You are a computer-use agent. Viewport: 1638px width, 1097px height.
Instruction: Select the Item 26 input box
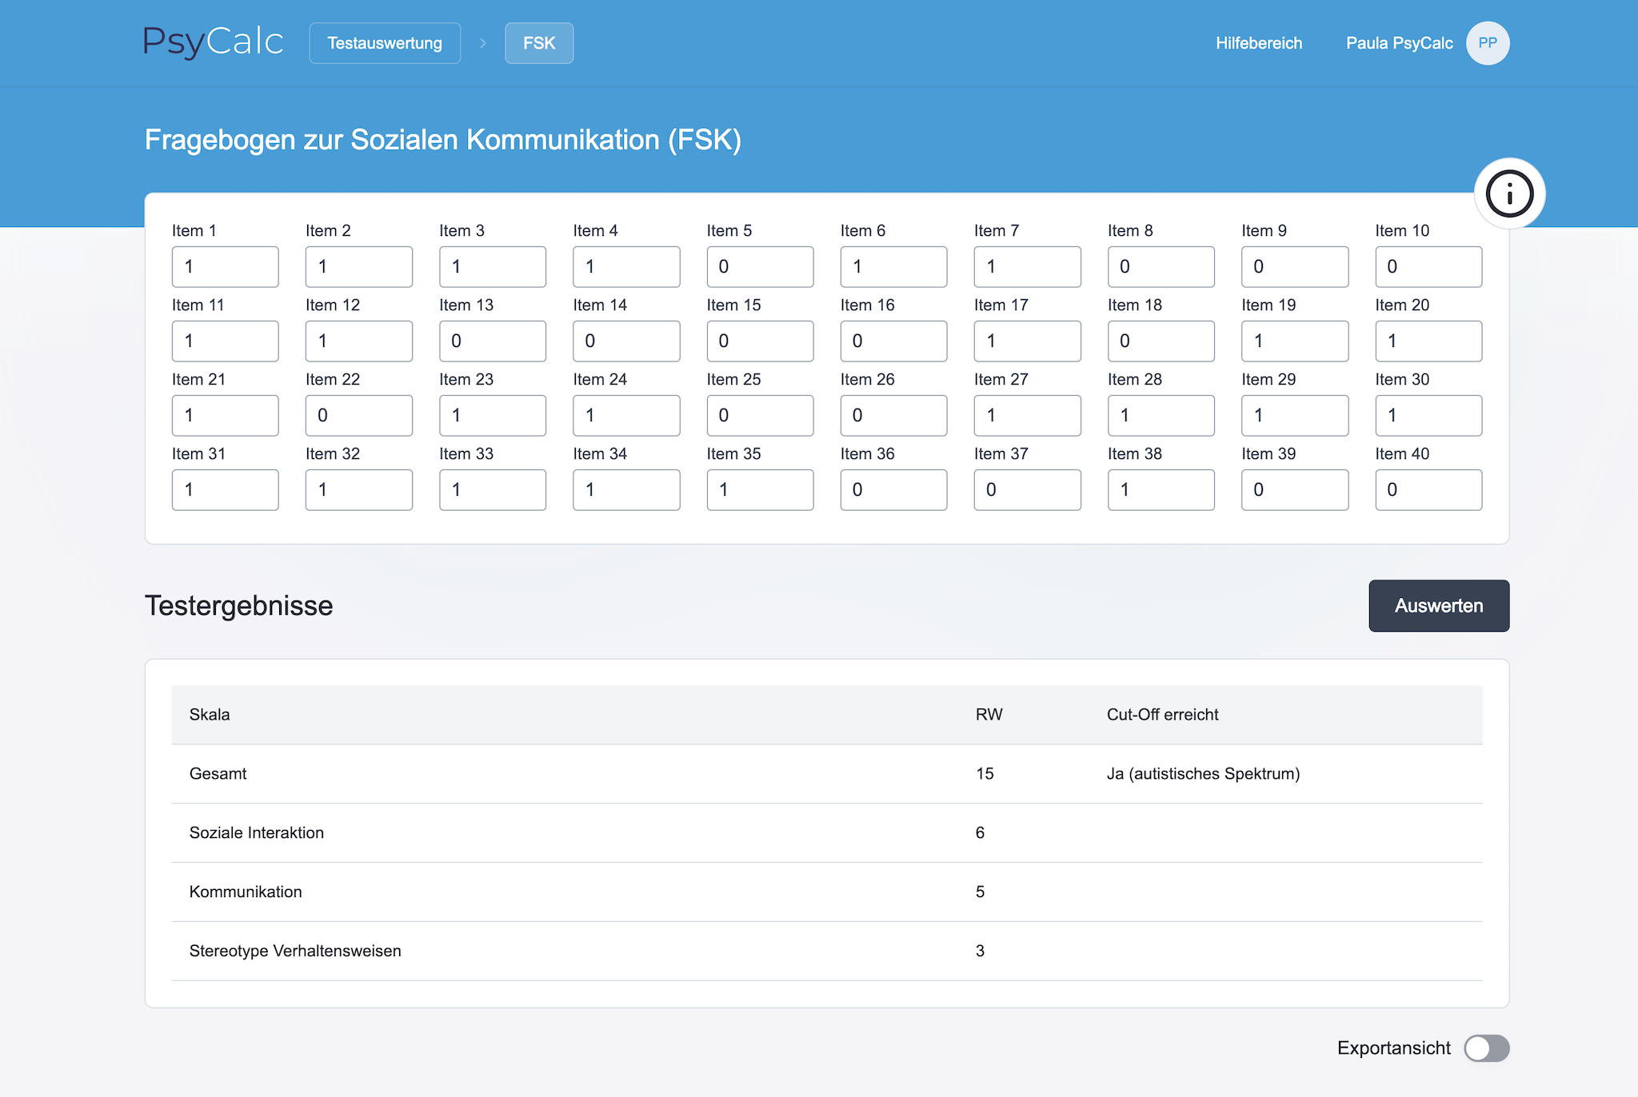(893, 415)
